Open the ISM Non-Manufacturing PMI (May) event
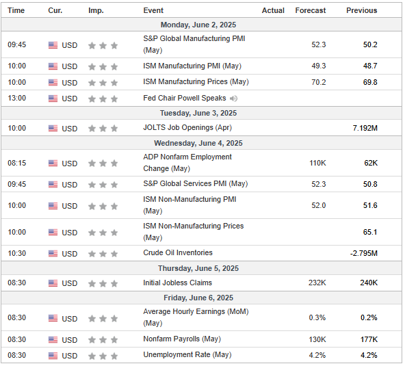The width and height of the screenshot is (405, 366). pos(190,205)
